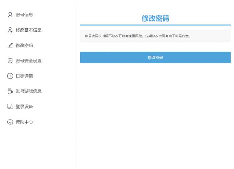Click the user icon beside 账号信息
Image resolution: width=234 pixels, height=169 pixels.
coord(10,15)
